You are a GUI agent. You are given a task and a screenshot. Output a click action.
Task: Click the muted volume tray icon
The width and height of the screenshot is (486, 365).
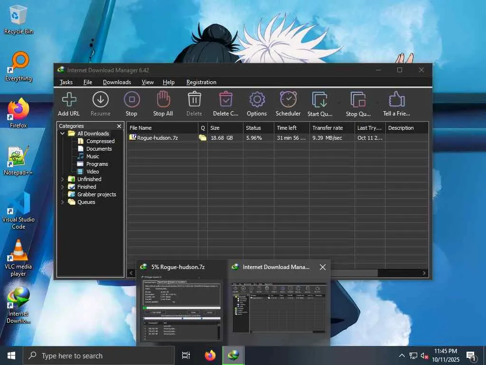click(424, 355)
